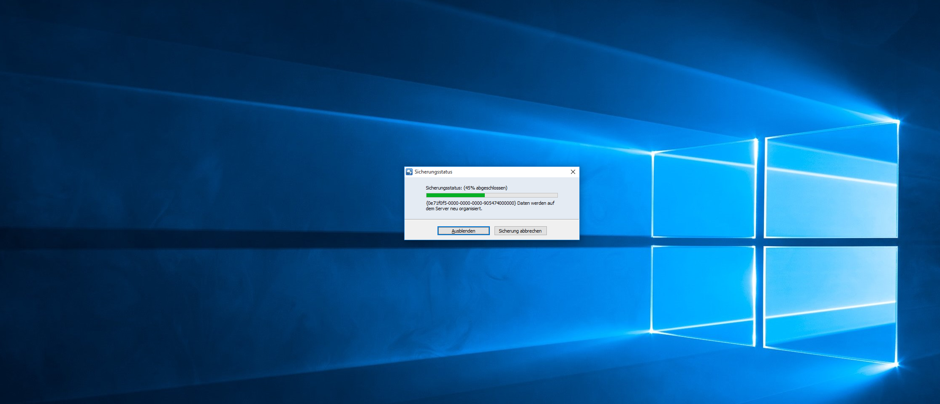Cancel backup via Sicherung abbrechen button
Image resolution: width=940 pixels, height=404 pixels.
click(520, 231)
